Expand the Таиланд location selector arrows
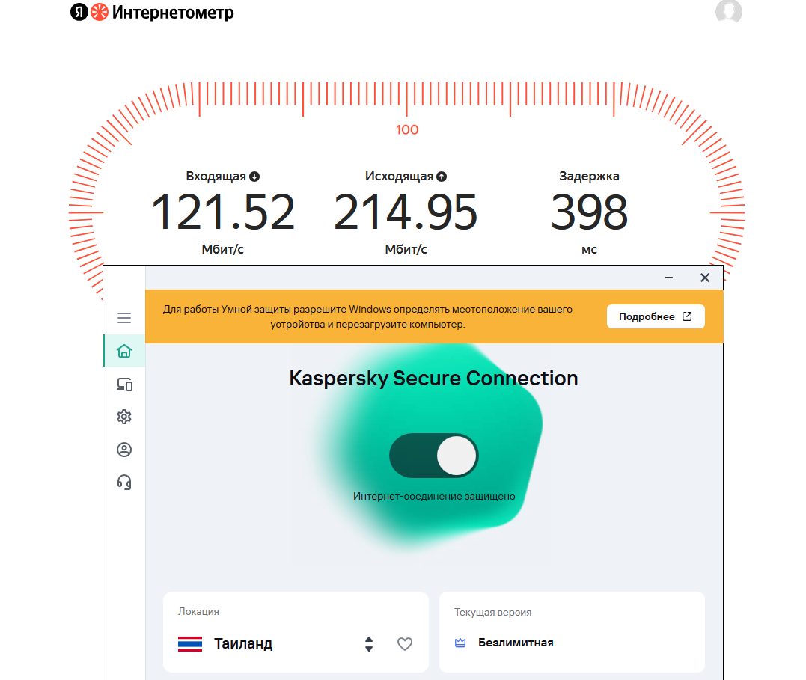Viewport: 806px width, 680px height. point(368,643)
